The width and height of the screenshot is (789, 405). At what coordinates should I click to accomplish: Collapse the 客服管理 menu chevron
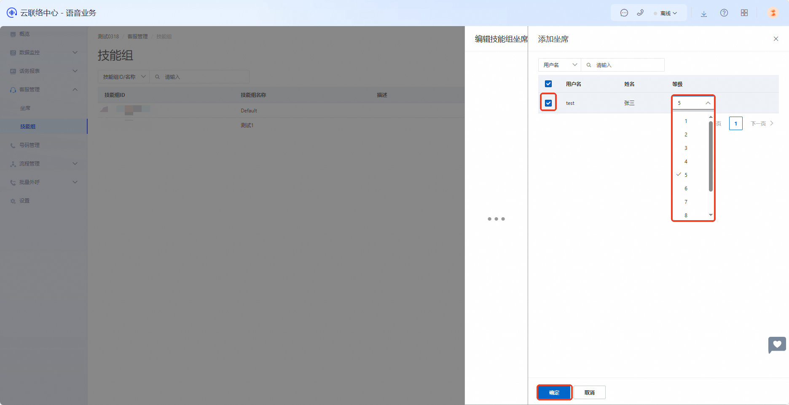75,90
